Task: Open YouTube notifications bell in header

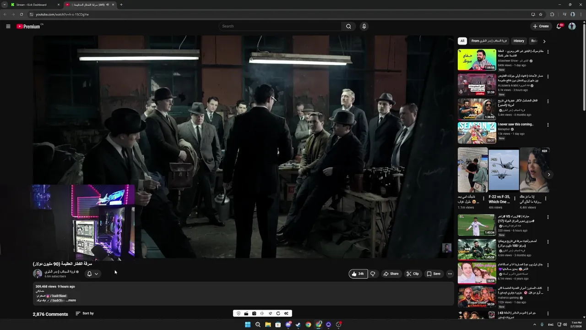Action: [559, 26]
